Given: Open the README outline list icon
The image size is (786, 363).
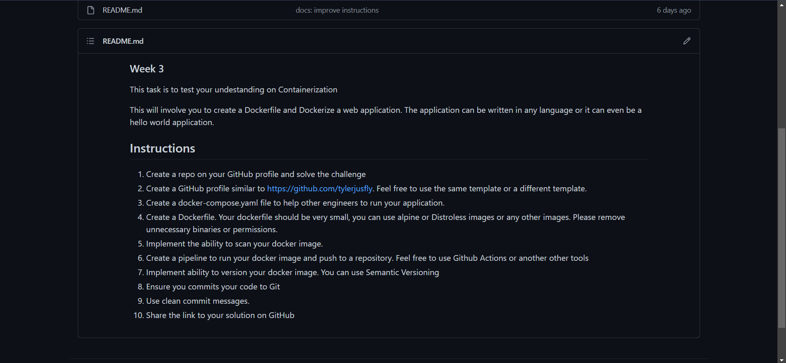Looking at the screenshot, I should pyautogui.click(x=90, y=41).
